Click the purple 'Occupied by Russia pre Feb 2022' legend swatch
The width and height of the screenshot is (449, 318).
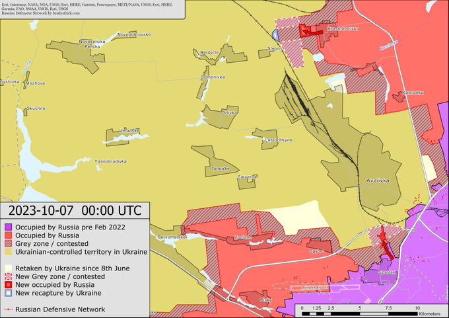pyautogui.click(x=9, y=227)
